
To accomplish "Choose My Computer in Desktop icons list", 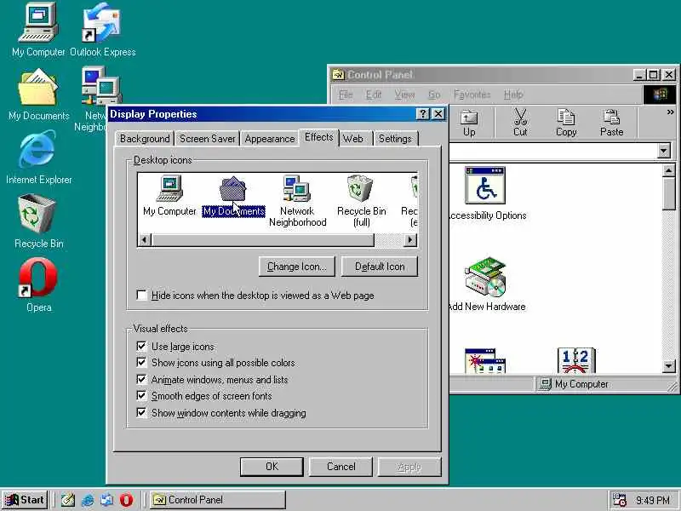I will 169,196.
